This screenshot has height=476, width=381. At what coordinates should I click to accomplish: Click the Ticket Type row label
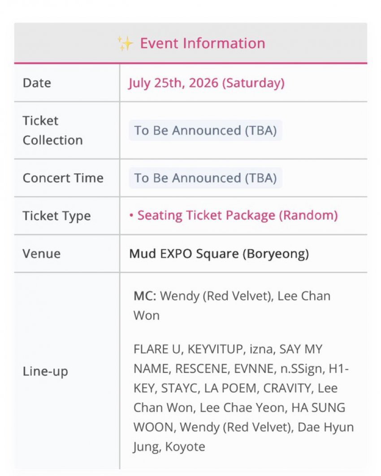point(57,216)
